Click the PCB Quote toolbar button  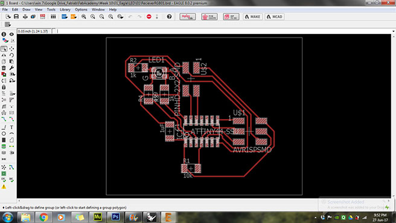[209, 17]
